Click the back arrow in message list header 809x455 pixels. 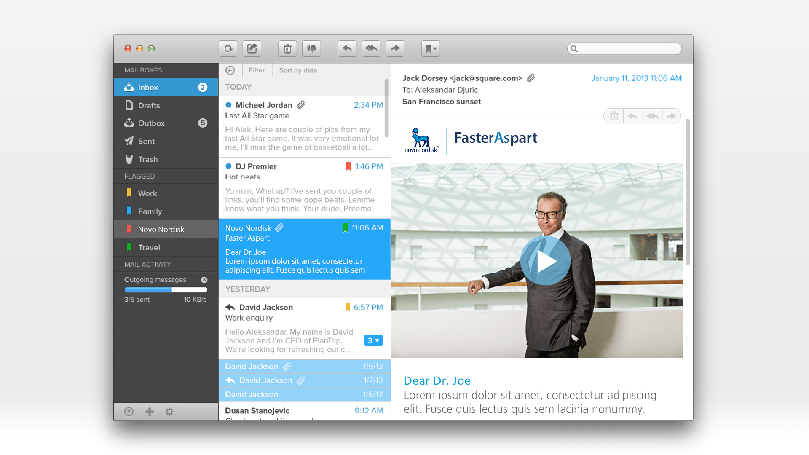click(230, 70)
